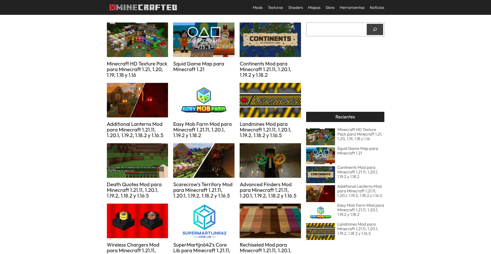Open the Minecraft HD Texture Pack article
This screenshot has height=254, width=491.
coord(137,69)
